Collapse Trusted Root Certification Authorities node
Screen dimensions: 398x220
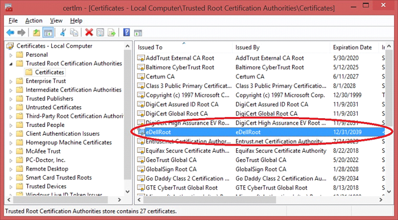(x=11, y=64)
